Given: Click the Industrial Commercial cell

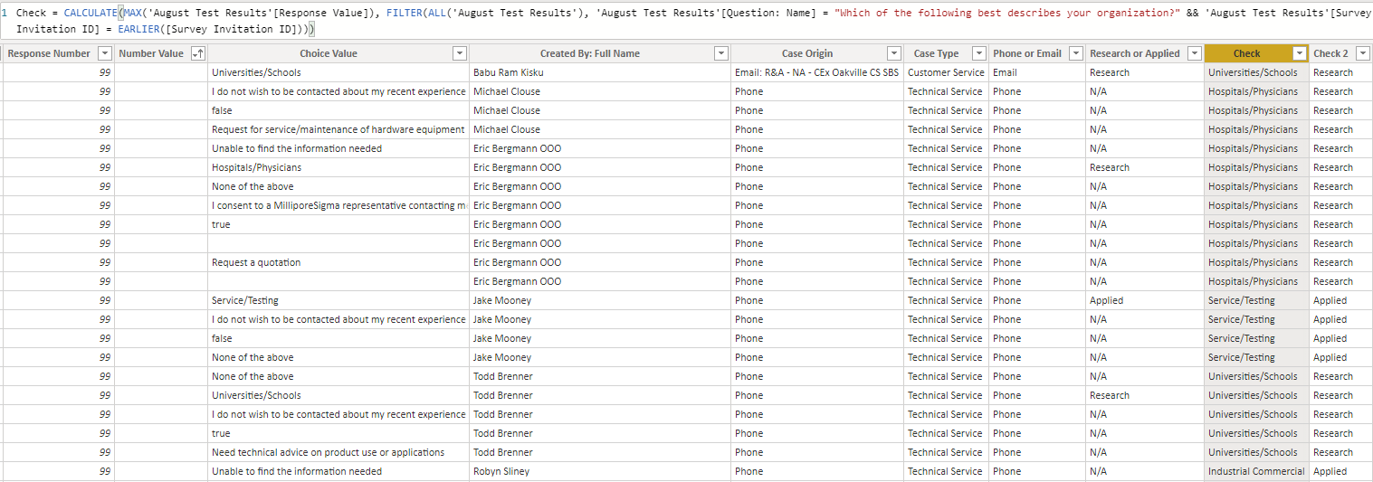Looking at the screenshot, I should click(x=1256, y=471).
